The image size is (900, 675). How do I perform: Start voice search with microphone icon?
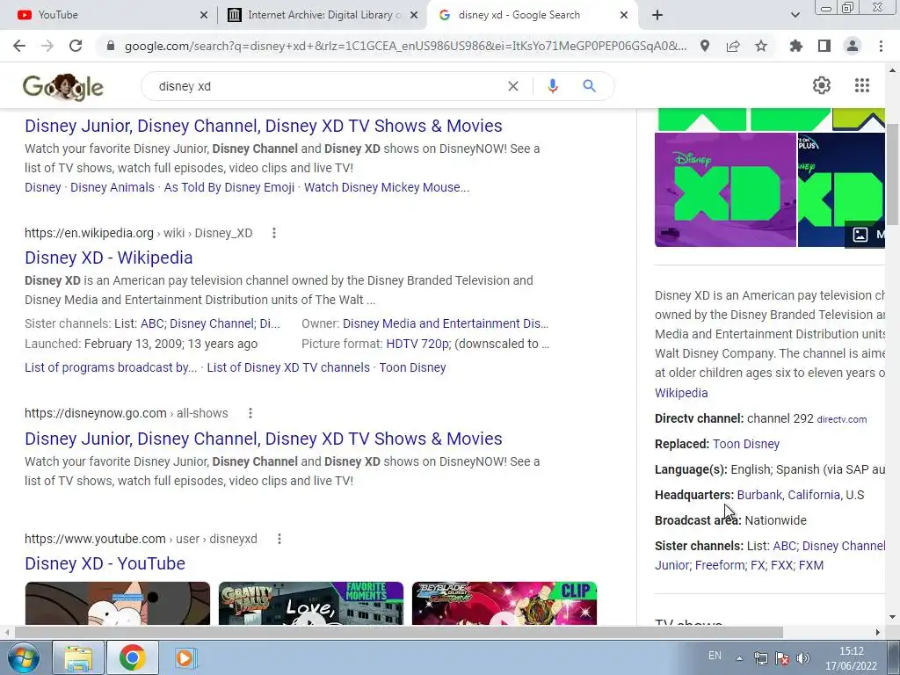(x=553, y=86)
